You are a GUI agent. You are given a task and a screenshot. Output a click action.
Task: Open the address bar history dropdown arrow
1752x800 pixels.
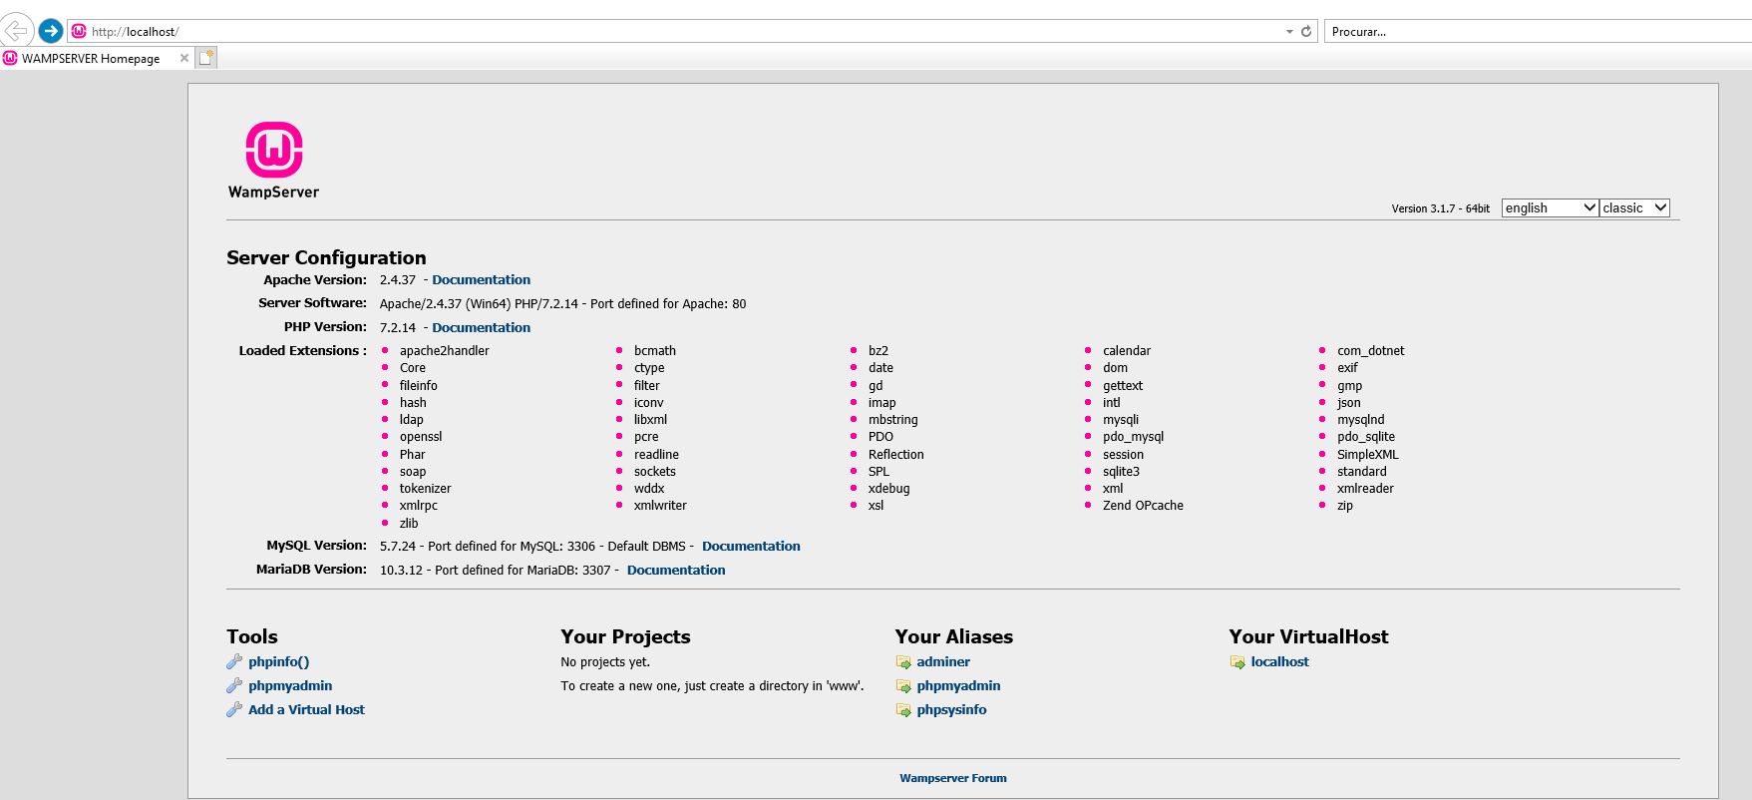pos(1288,32)
